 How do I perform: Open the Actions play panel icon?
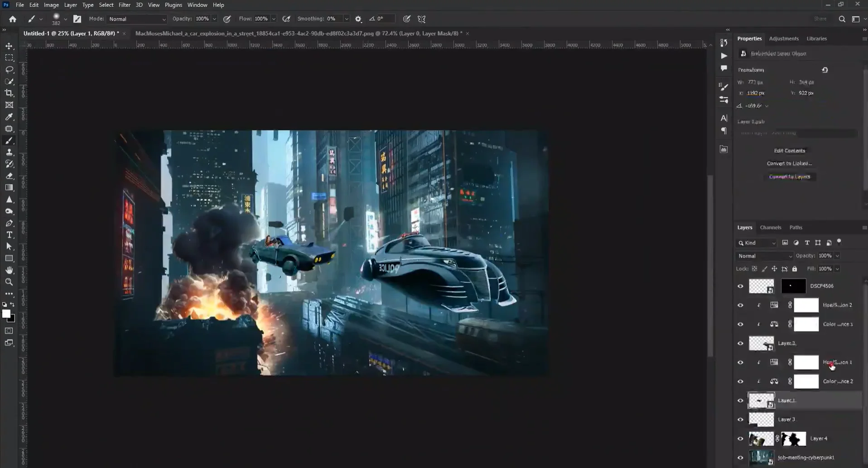click(x=724, y=56)
